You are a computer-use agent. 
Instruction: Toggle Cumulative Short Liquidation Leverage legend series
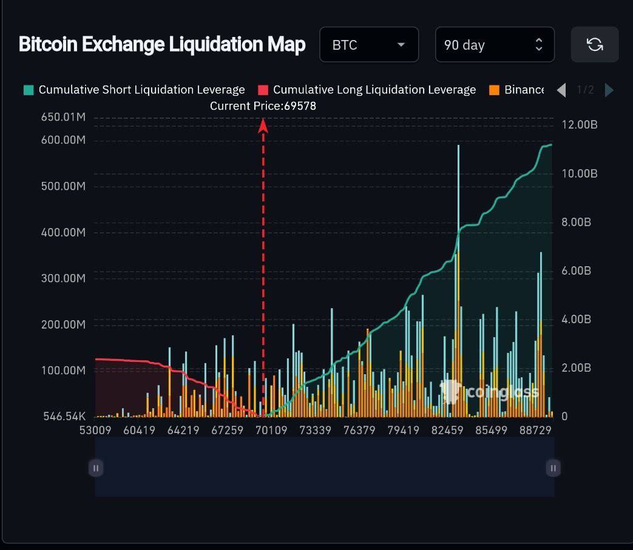pos(141,90)
